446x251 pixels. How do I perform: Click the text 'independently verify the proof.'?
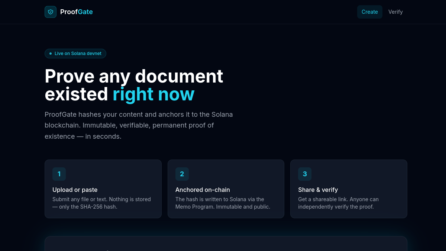[336, 207]
